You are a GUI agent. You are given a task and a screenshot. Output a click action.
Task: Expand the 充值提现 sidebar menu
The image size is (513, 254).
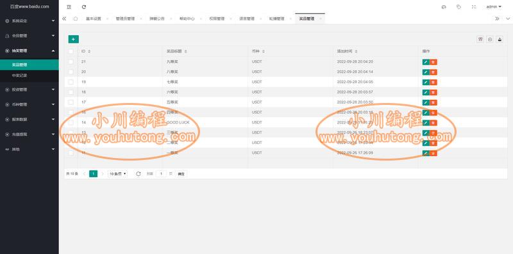pos(29,134)
